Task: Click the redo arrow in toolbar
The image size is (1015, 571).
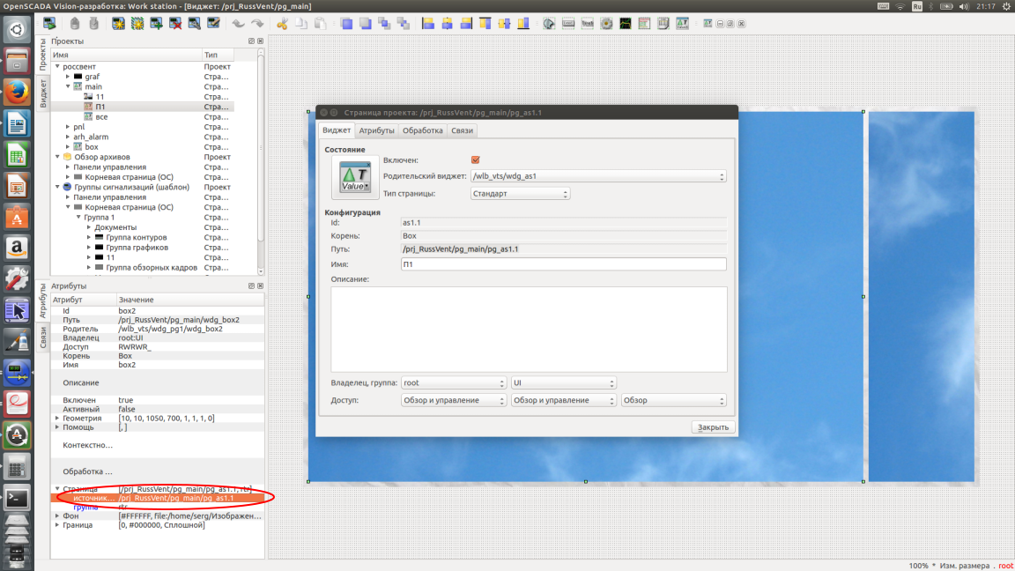Action: click(257, 24)
